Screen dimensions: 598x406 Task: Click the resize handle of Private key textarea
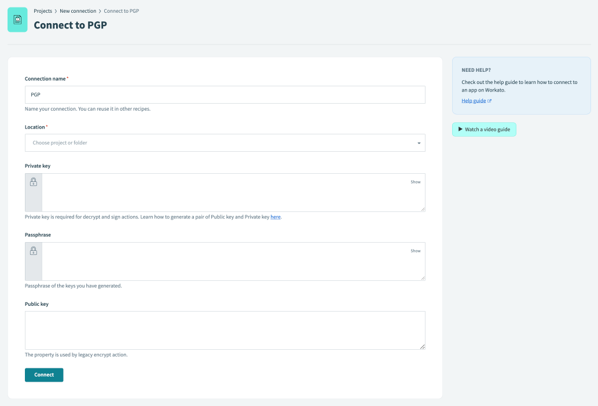point(422,209)
